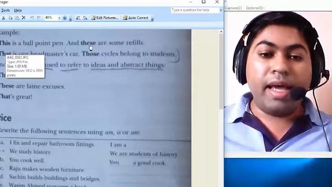
Task: Rotate picture right icon
Action: [x=85, y=18]
